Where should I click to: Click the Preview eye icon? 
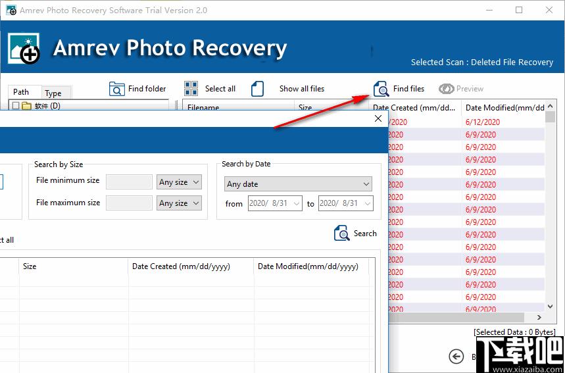[446, 89]
